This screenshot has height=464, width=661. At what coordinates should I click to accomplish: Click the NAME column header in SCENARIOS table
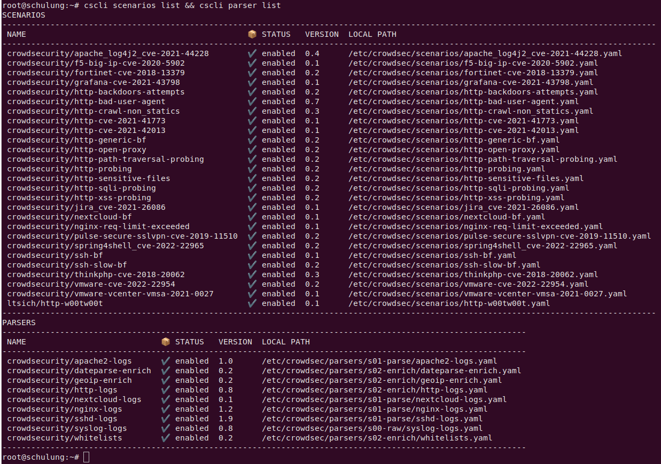tap(17, 34)
